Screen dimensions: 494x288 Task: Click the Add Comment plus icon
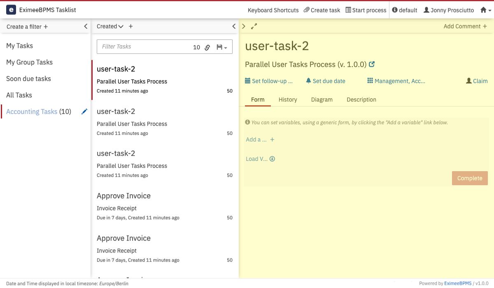pyautogui.click(x=485, y=26)
